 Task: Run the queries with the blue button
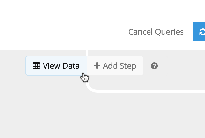(x=199, y=32)
